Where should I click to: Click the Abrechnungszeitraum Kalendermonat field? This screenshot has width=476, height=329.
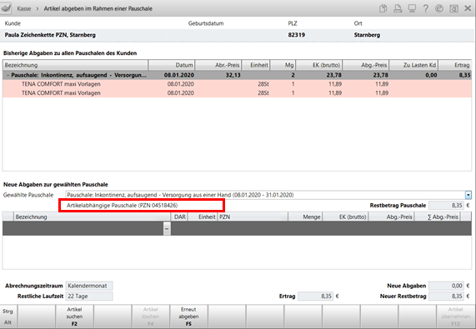89,286
